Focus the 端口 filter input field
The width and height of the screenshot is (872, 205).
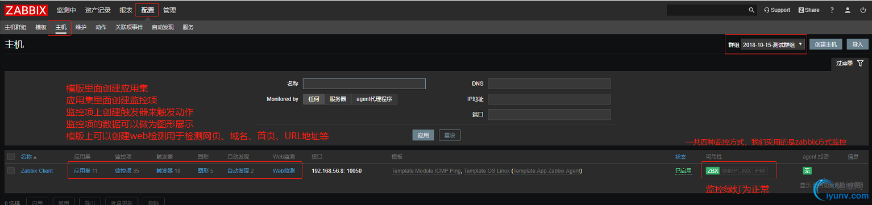click(x=549, y=114)
